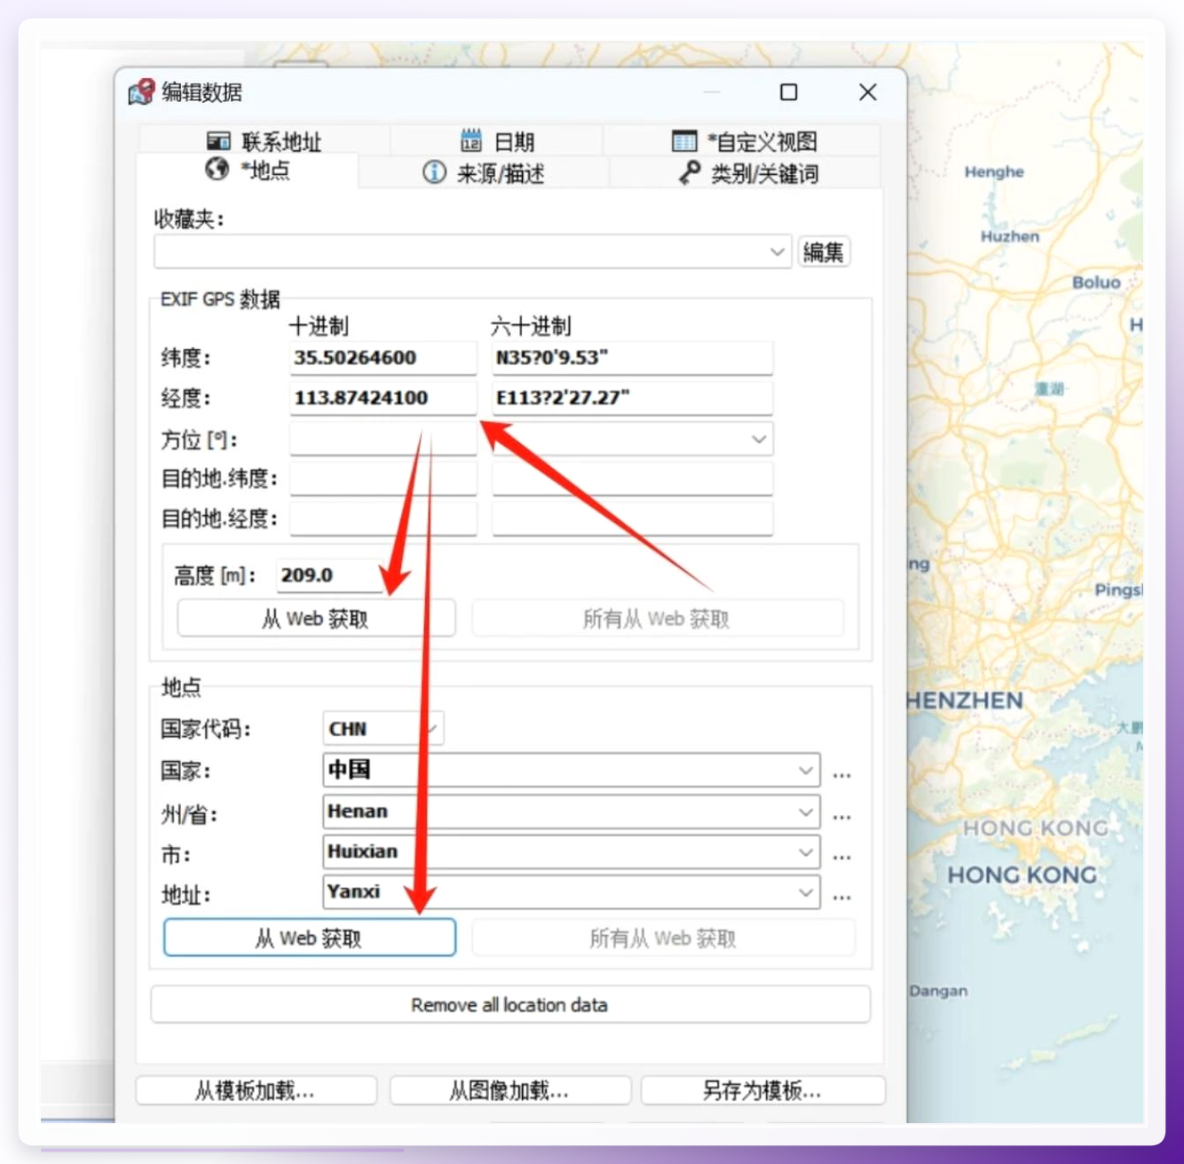Click the sexagesimal 目的地.经度 field

tap(632, 519)
